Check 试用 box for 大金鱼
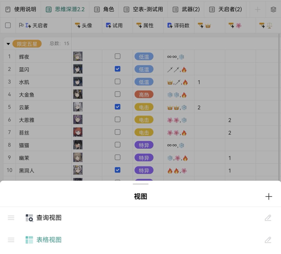Screen dimensions: 281x254 tap(118, 94)
